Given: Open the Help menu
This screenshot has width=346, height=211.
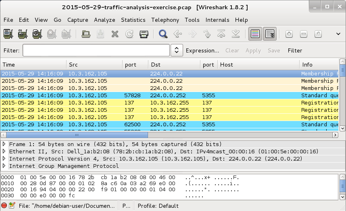Looking at the screenshot, I should coord(242,20).
